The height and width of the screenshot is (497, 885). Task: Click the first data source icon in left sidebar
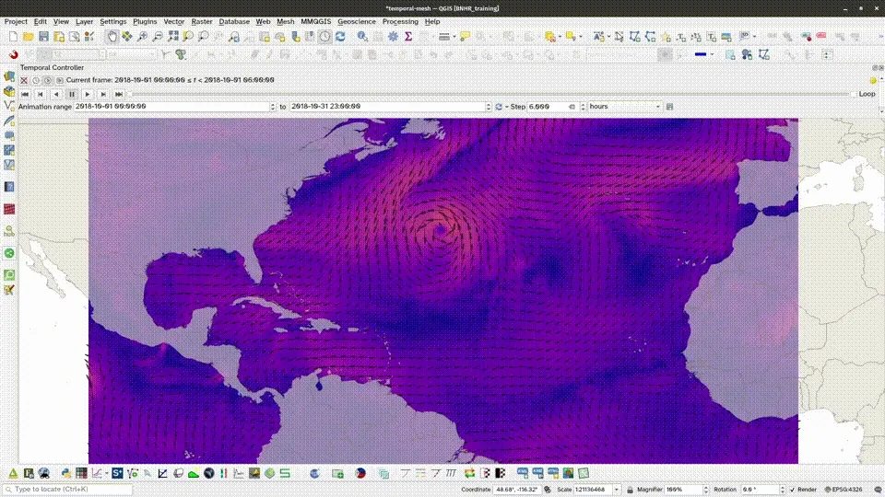(9, 76)
